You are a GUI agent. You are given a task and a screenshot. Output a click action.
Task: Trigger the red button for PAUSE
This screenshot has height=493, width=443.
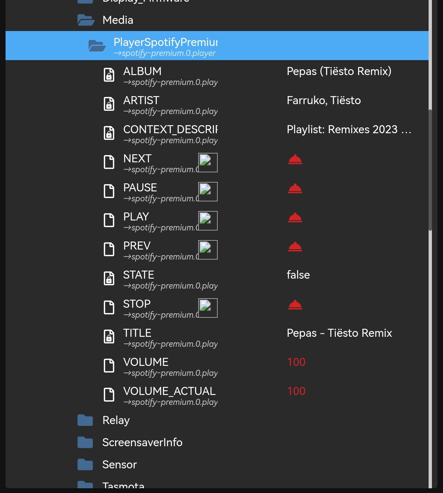tap(295, 189)
